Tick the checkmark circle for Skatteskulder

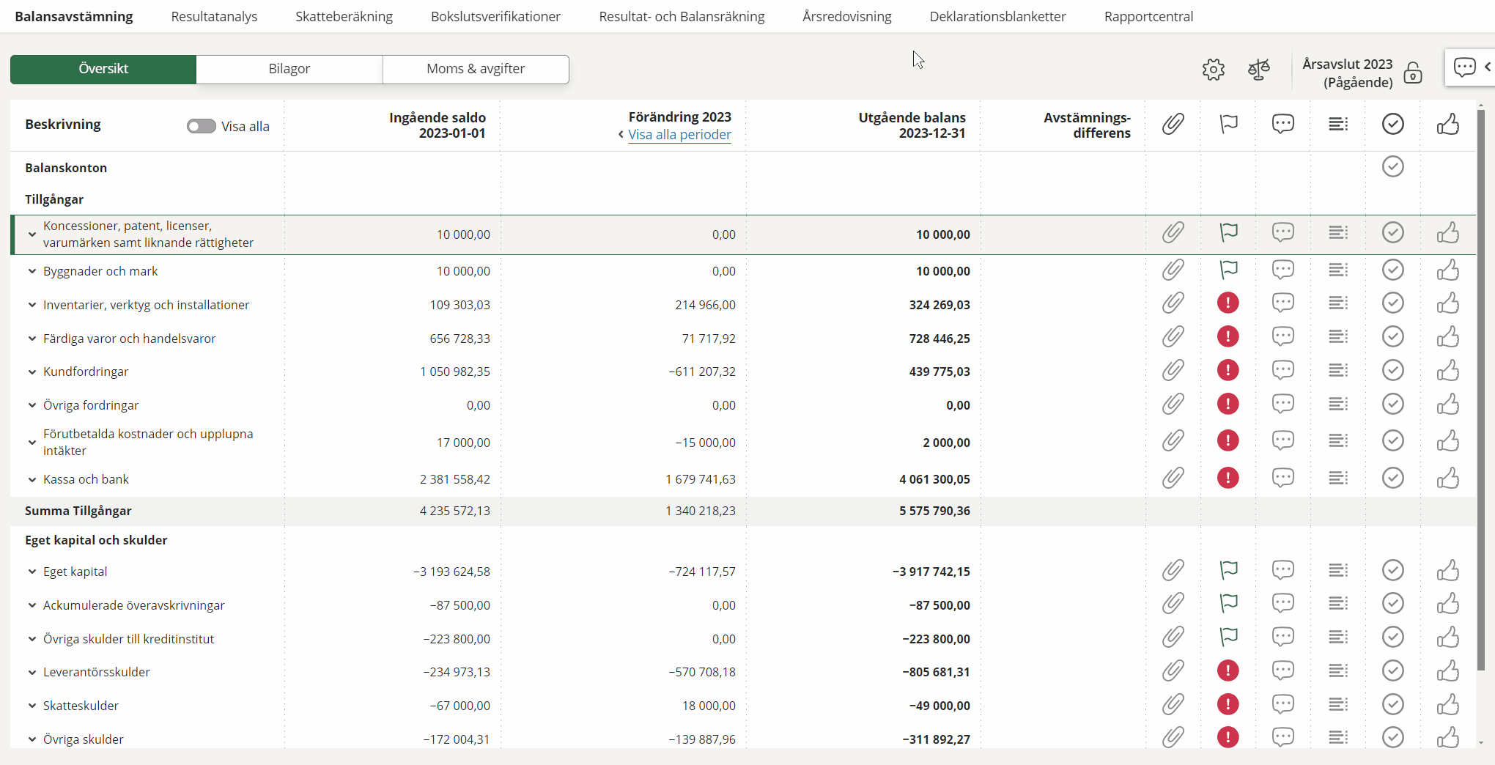pos(1392,705)
